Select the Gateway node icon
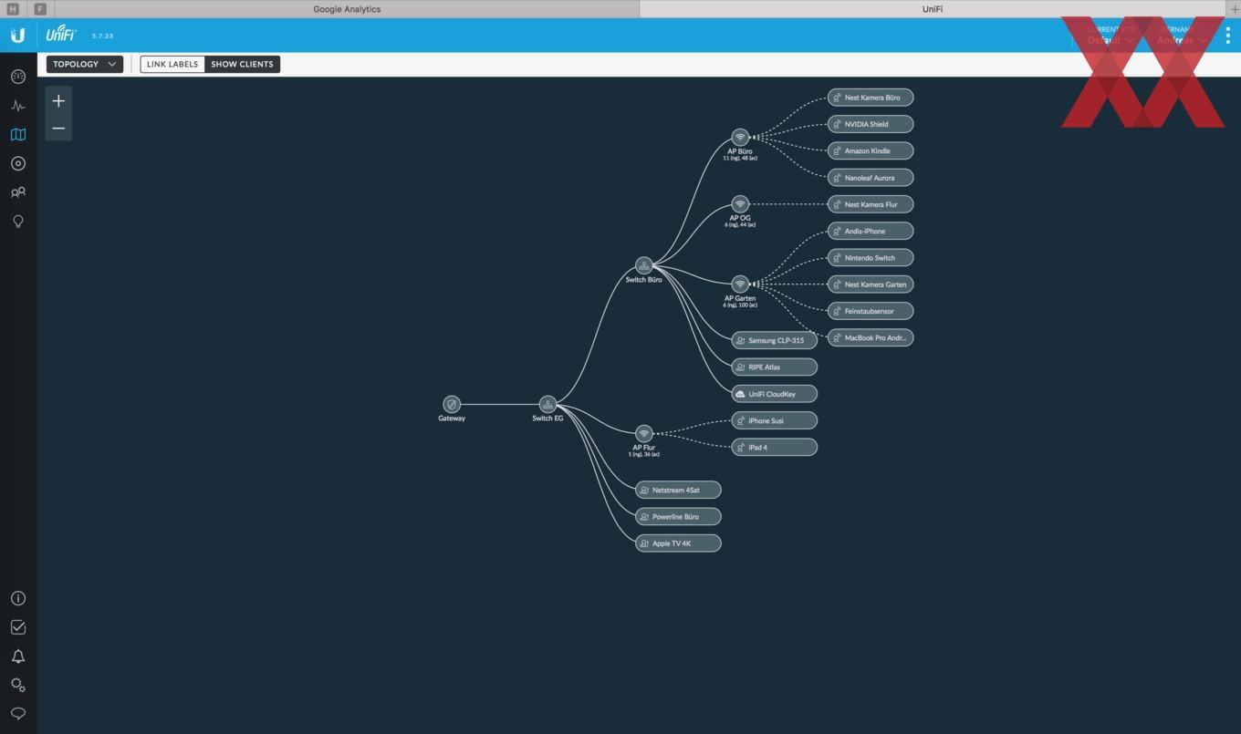Image resolution: width=1241 pixels, height=734 pixels. [451, 404]
